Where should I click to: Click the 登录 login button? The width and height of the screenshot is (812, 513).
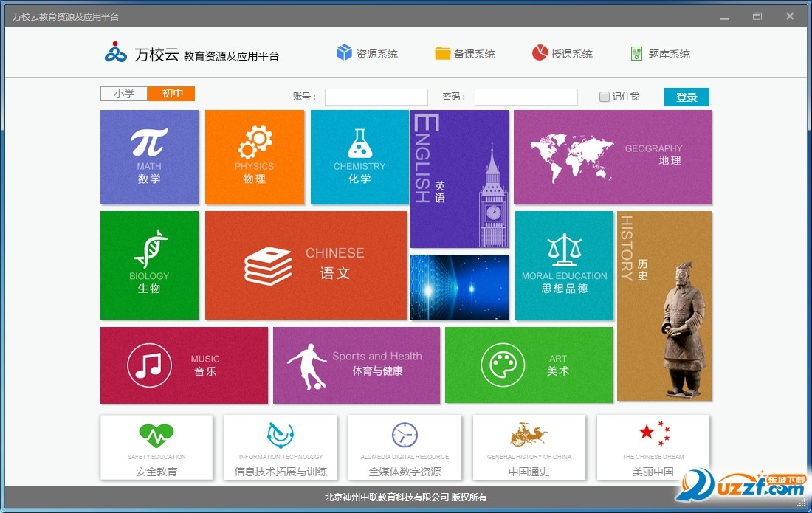(x=687, y=97)
